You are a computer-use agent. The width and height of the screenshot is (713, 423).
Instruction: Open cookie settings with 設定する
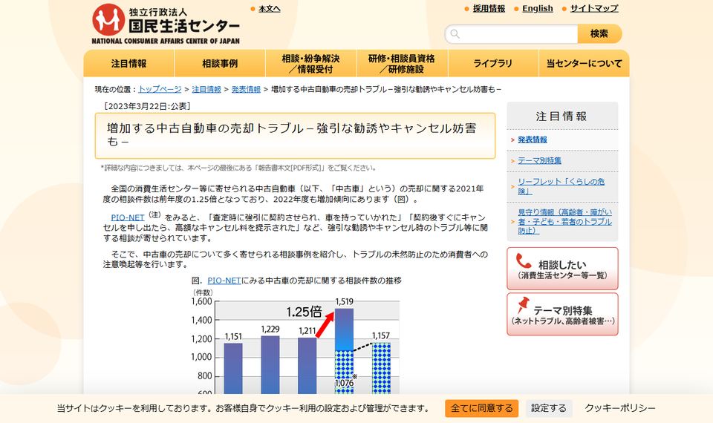click(x=549, y=408)
